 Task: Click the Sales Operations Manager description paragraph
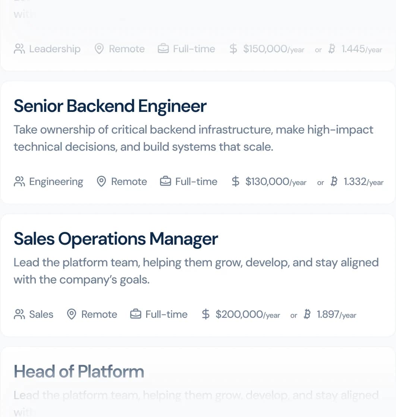tap(196, 271)
